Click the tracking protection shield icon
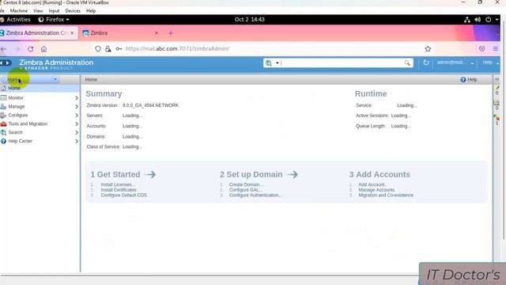 [98, 49]
